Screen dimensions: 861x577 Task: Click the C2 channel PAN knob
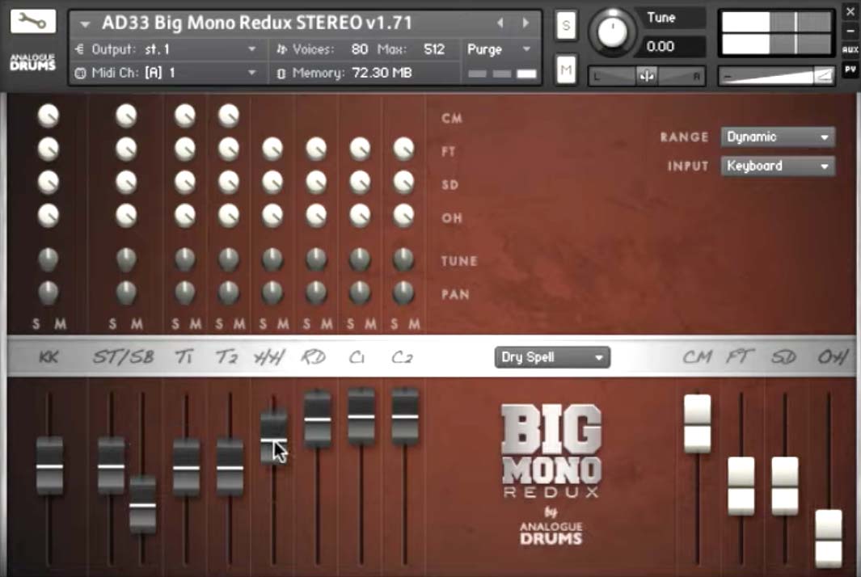pyautogui.click(x=403, y=293)
